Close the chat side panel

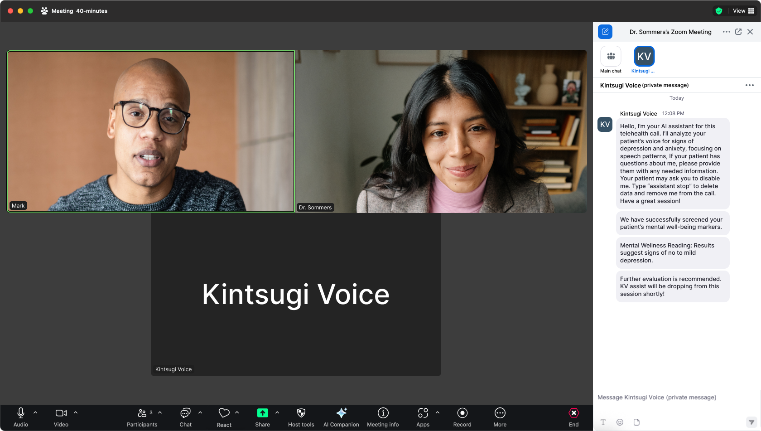tap(750, 32)
